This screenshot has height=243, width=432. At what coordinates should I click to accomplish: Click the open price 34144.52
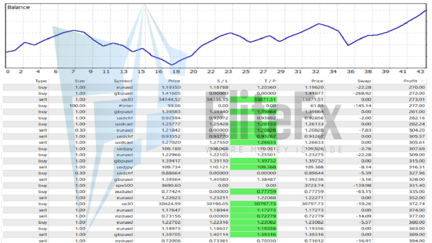[169, 100]
